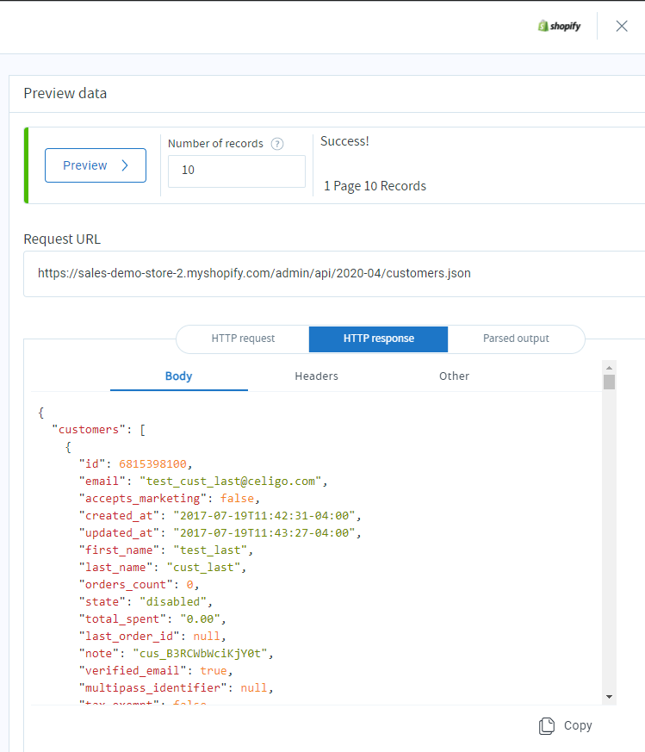The height and width of the screenshot is (752, 645).
Task: Click the "Number of records" label
Action: (x=215, y=143)
